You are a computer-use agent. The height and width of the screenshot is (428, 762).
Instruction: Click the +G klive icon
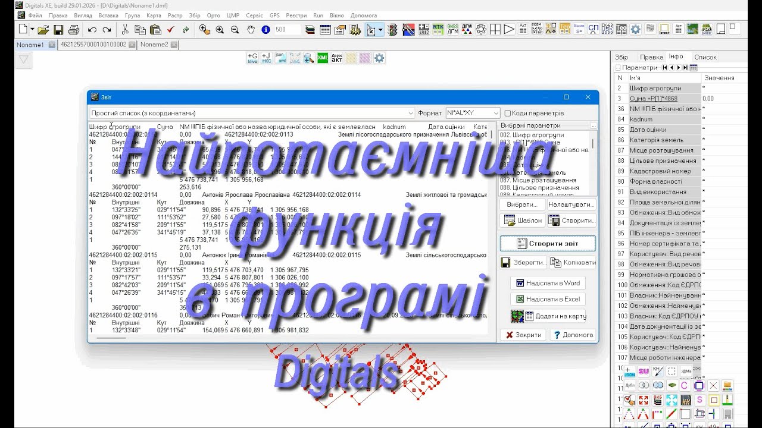[x=252, y=58]
